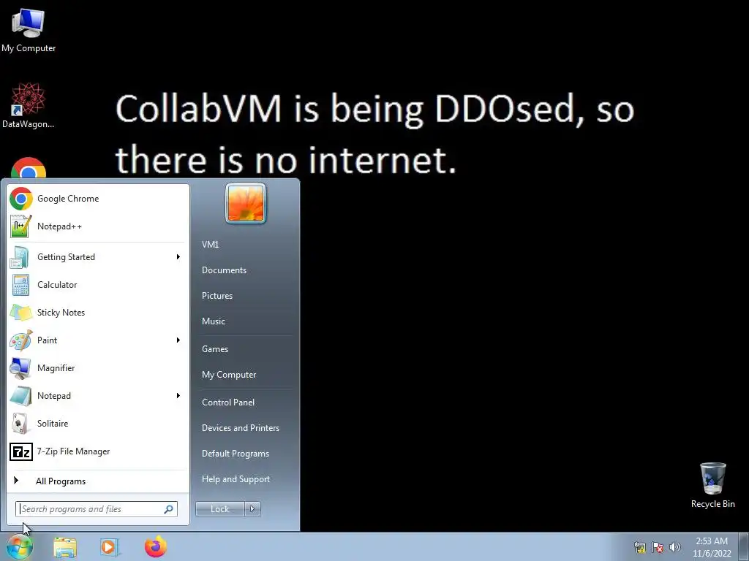
Task: Open Action Center flag tray icon
Action: coord(658,547)
